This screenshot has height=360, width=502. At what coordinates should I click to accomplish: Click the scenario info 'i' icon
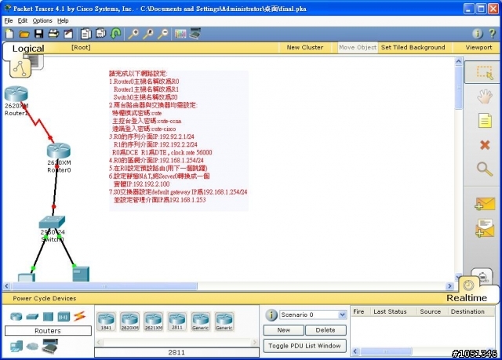point(271,315)
